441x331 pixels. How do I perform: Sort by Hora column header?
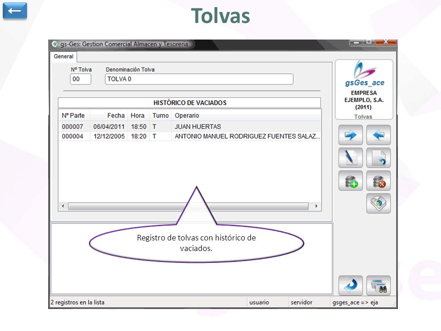pos(138,115)
